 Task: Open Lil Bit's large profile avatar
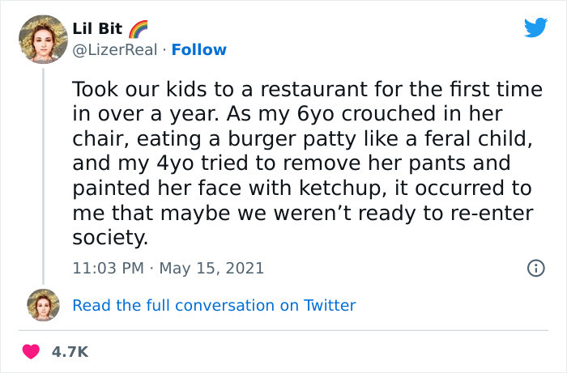(43, 39)
